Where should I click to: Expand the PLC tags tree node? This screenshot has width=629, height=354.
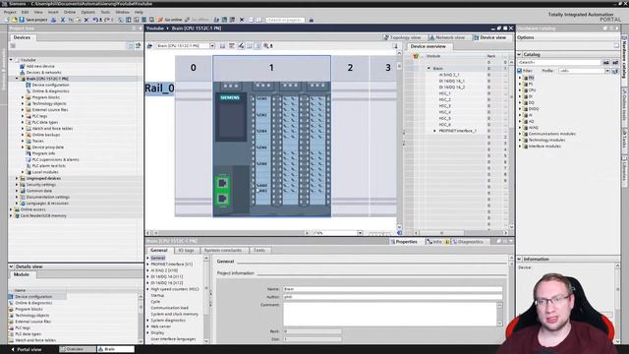(23, 116)
